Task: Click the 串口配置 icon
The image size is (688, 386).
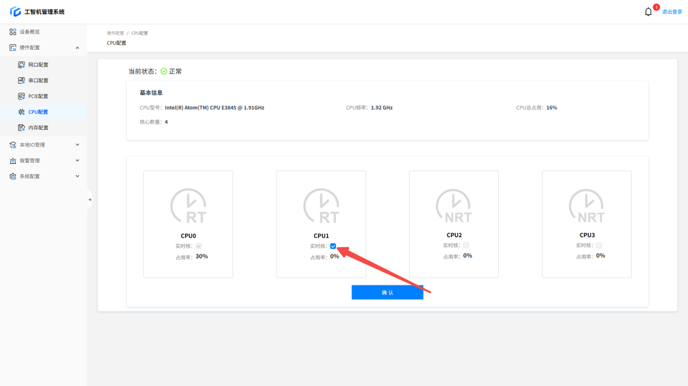Action: (21, 80)
